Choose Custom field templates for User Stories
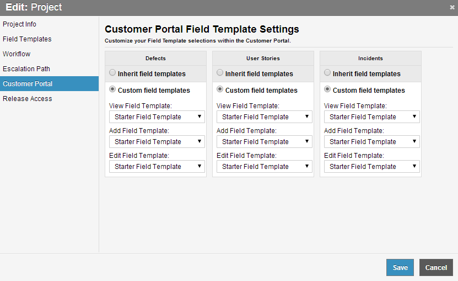 (220, 89)
